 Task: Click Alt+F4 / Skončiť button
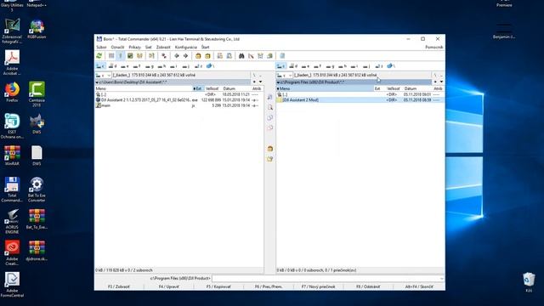[x=419, y=287]
